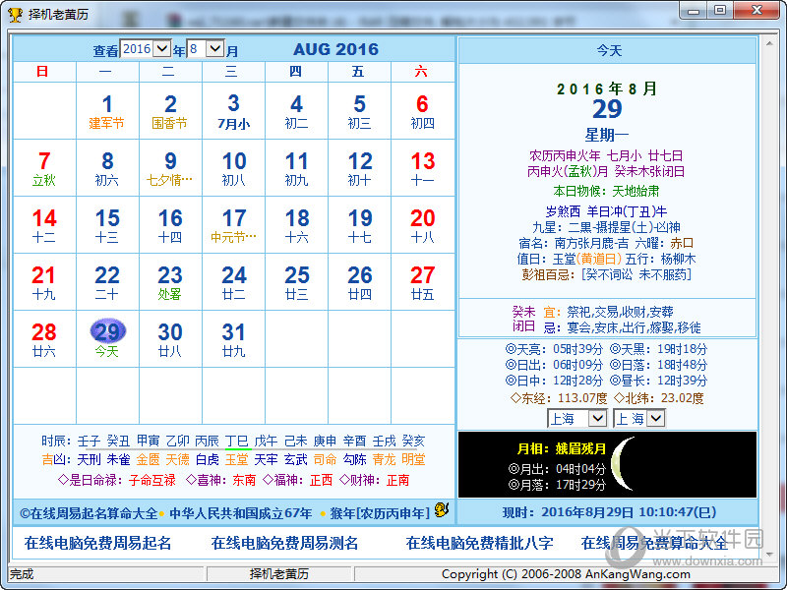
Task: Select August 6 初四
Action: tap(422, 111)
